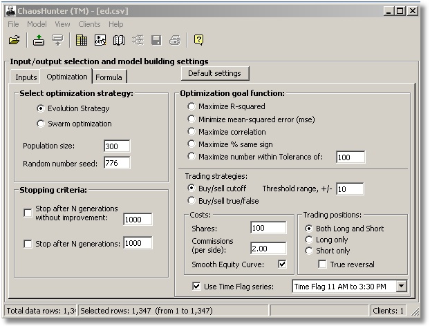Enable Stop after N generations checkbox

pos(28,244)
